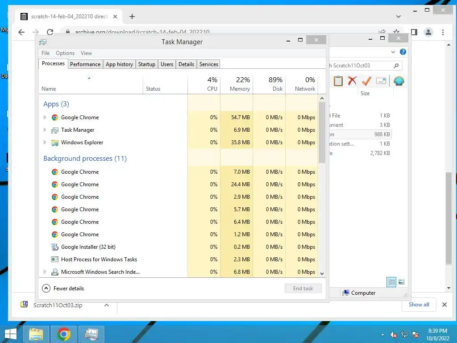Click Chrome back arrow
This screenshot has height=343, width=457.
pyautogui.click(x=21, y=32)
